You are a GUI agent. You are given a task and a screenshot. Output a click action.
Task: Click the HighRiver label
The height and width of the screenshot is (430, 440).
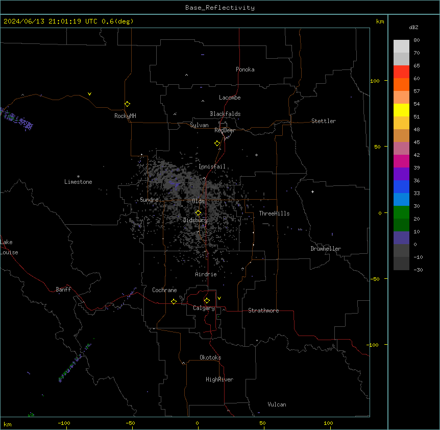(x=219, y=379)
